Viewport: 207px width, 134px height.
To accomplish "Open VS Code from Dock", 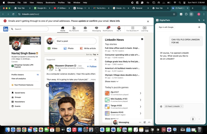I will point(69,130).
